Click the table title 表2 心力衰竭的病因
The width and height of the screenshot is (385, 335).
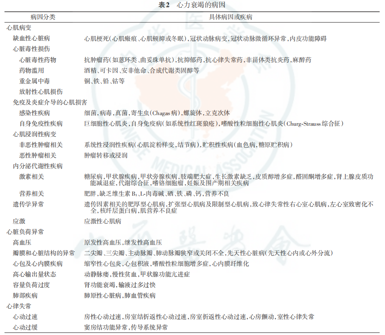tap(193, 4)
